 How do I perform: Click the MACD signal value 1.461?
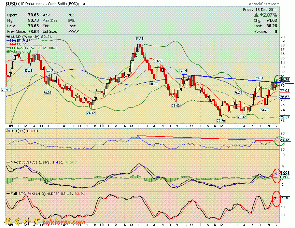pos(58,162)
